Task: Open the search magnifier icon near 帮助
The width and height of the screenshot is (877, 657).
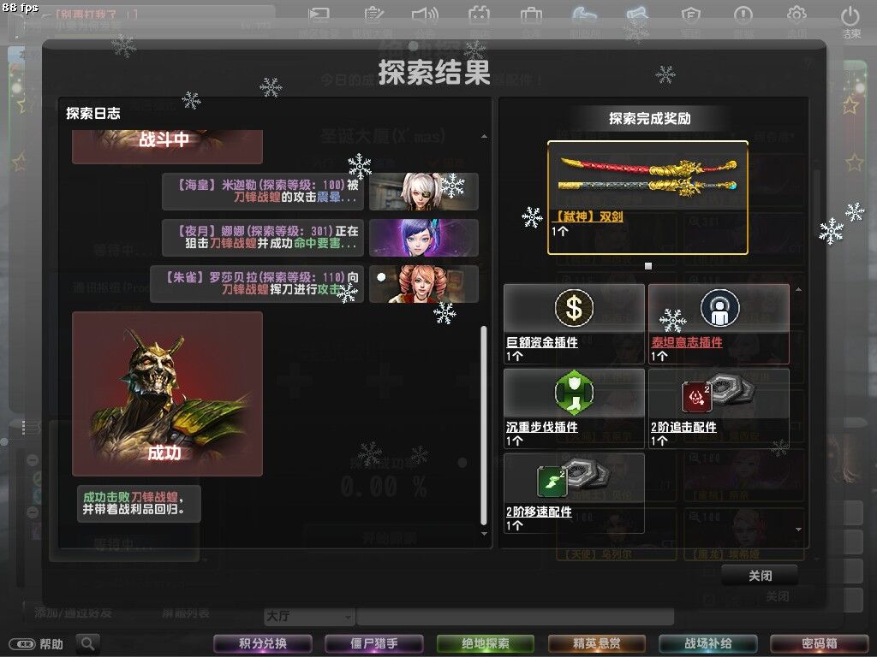Action: click(x=88, y=643)
